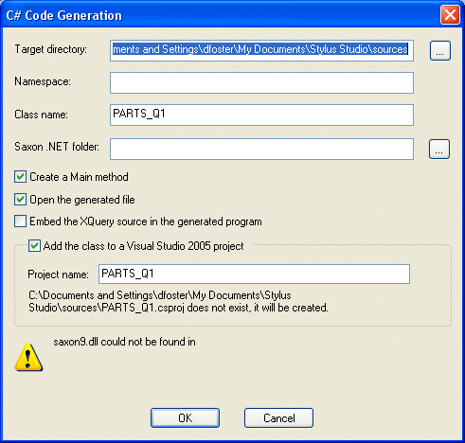Screen dimensions: 465x443
Task: Toggle Add the class to Visual Studio 2005 project
Action: point(34,245)
